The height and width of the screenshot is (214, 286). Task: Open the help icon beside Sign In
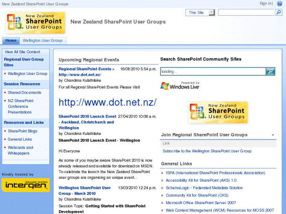click(x=279, y=4)
